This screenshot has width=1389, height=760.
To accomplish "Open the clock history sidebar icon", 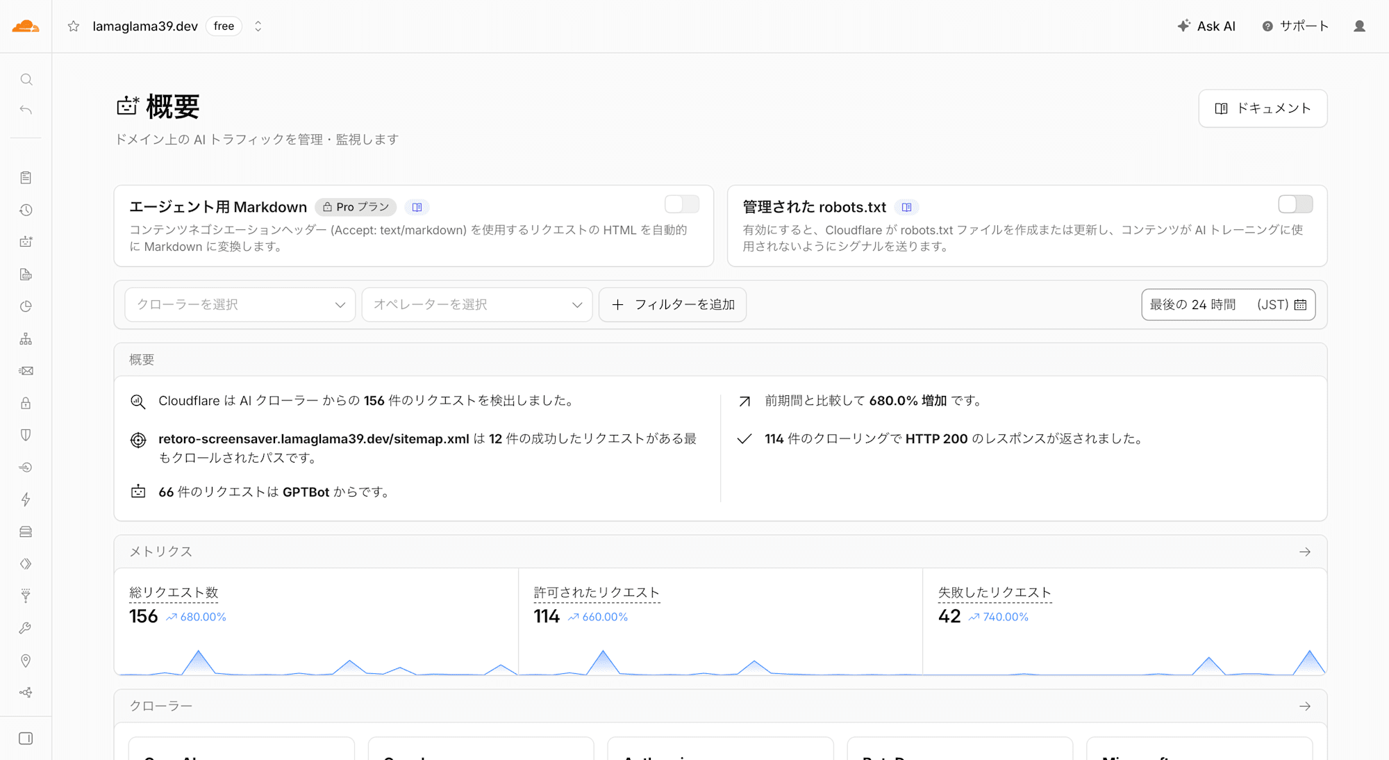I will click(26, 210).
